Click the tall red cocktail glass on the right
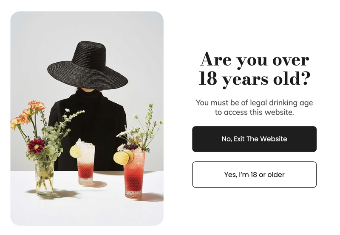Viewport: 340px width, 235px height. [134, 173]
